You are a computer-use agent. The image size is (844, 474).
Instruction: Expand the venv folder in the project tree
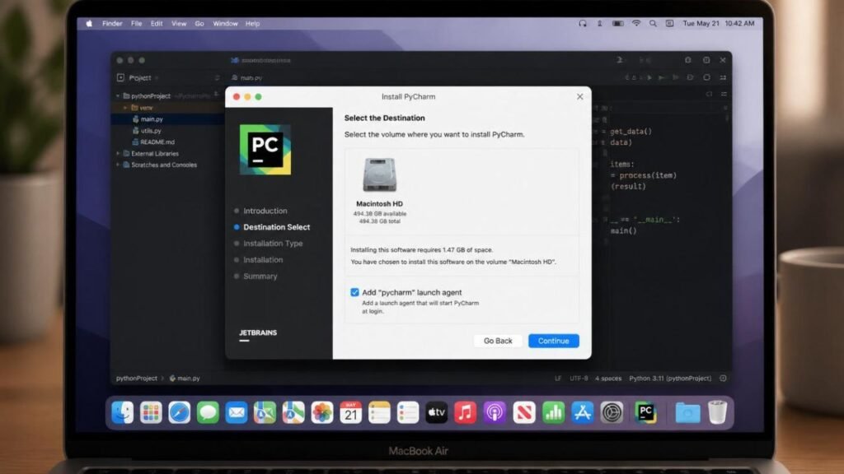pos(125,108)
